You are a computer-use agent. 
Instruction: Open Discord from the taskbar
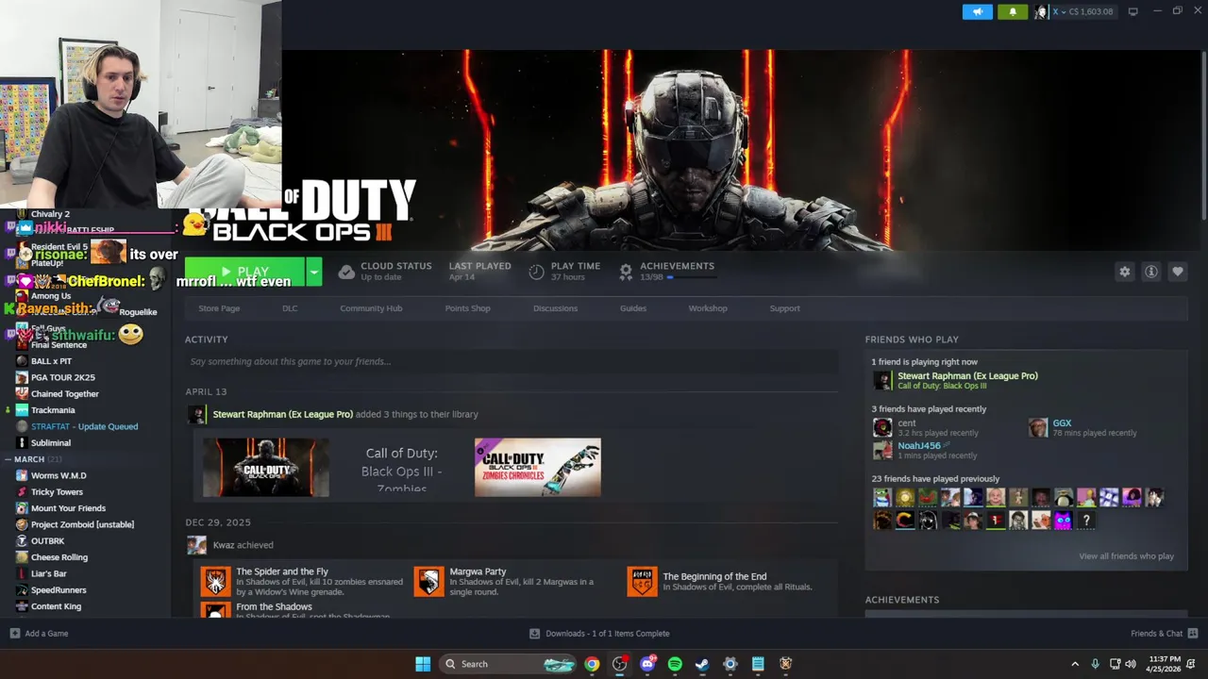pyautogui.click(x=647, y=664)
